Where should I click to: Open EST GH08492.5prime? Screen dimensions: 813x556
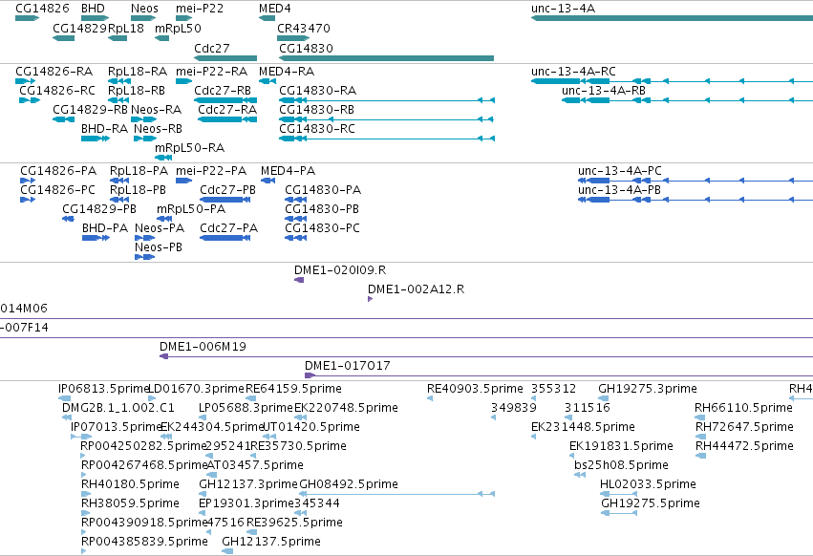[349, 484]
